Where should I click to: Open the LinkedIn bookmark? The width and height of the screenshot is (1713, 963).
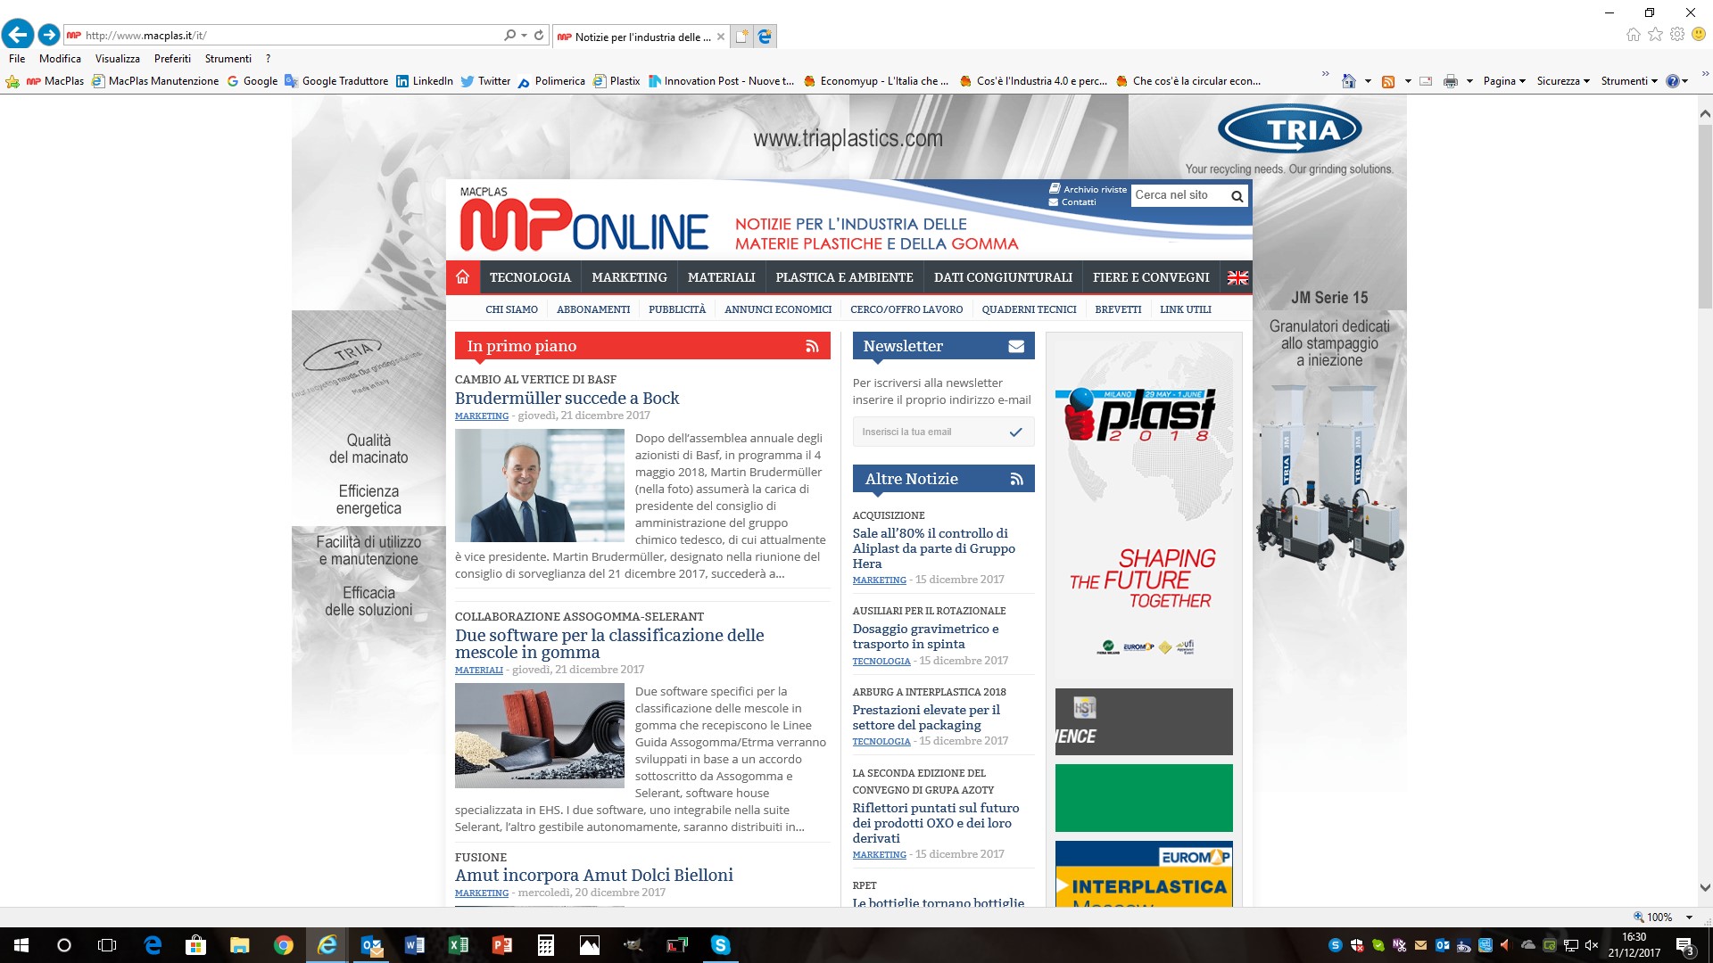point(425,81)
